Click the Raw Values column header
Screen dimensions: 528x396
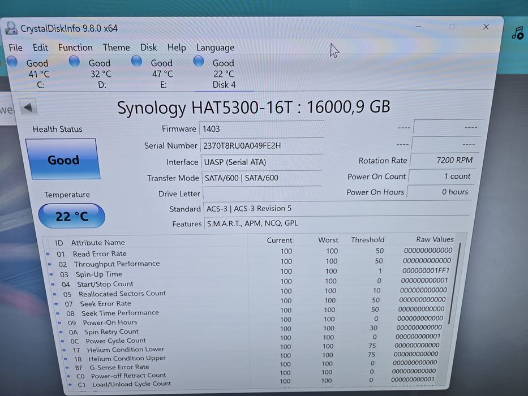(x=435, y=239)
